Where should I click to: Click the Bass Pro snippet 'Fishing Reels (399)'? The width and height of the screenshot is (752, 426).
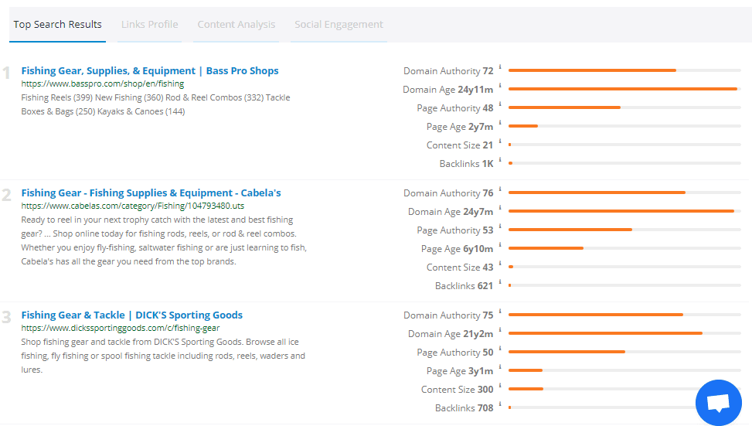(155, 104)
